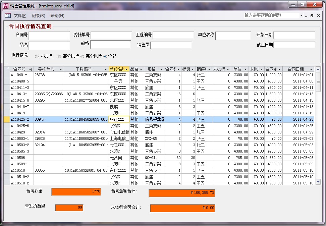Select the 完全执行 radio button

click(82, 56)
